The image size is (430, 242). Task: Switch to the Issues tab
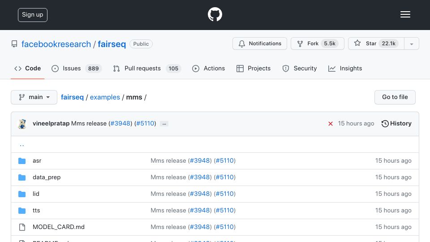click(x=77, y=68)
